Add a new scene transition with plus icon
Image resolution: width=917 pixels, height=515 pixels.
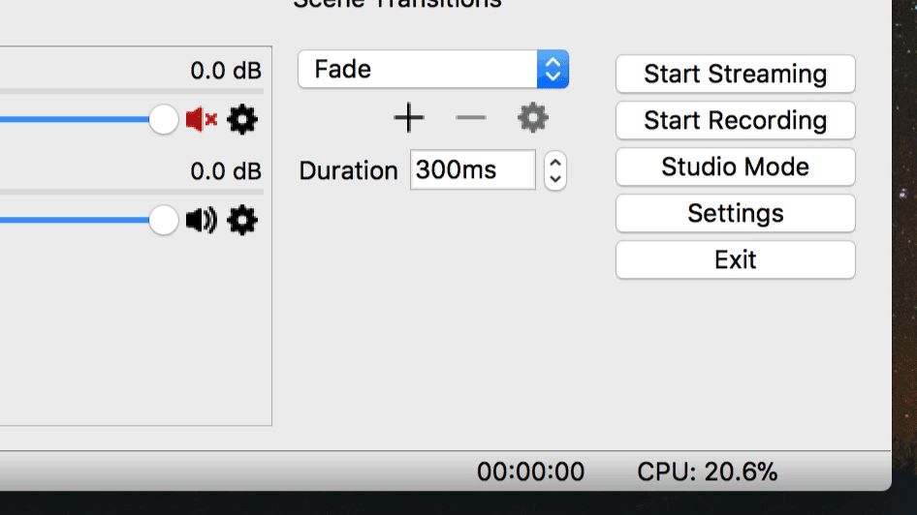tap(409, 118)
